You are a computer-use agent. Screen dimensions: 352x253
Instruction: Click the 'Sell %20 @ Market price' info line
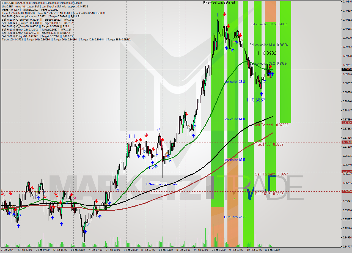[41, 16]
